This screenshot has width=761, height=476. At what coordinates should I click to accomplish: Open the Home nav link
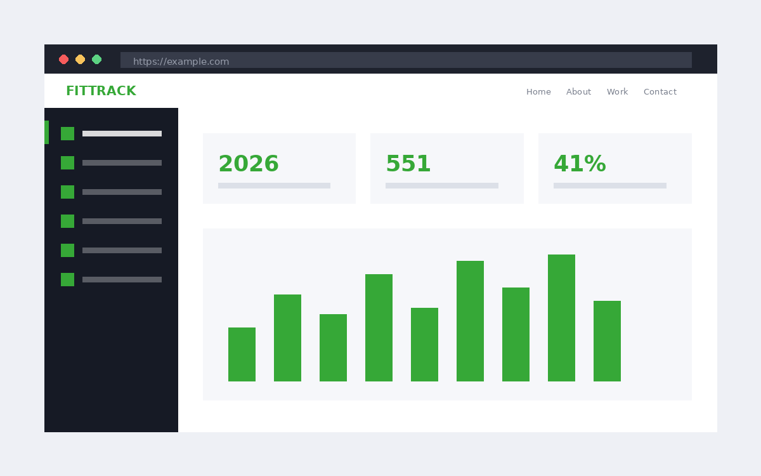coord(538,92)
